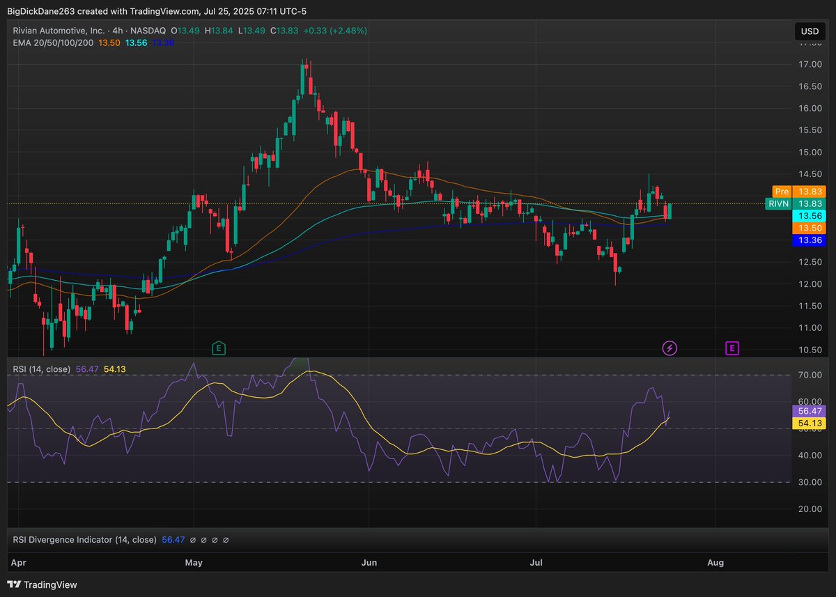This screenshot has width=836, height=597.
Task: Select the RSI (14, close) indicator legend
Action: pos(42,369)
